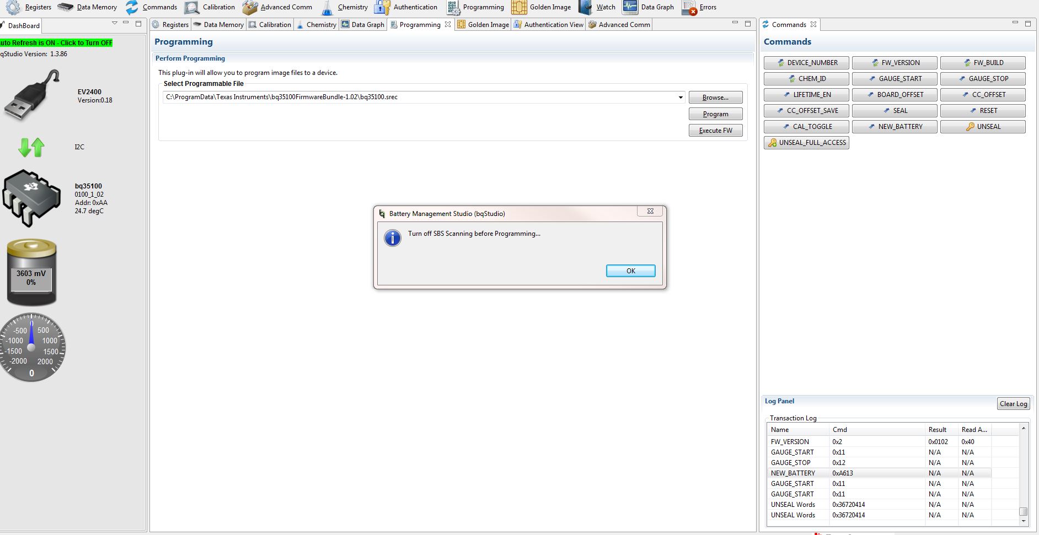Toggle calibration mode with CAL_TOGGLE
The width and height of the screenshot is (1039, 535).
[x=806, y=127]
